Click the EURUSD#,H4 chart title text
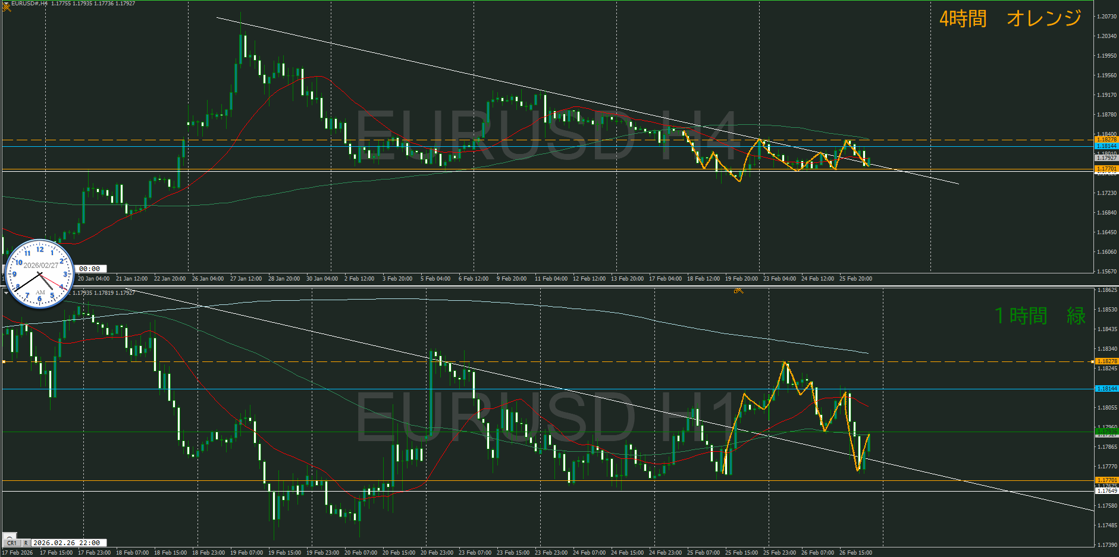This screenshot has width=1119, height=557. tap(30, 4)
